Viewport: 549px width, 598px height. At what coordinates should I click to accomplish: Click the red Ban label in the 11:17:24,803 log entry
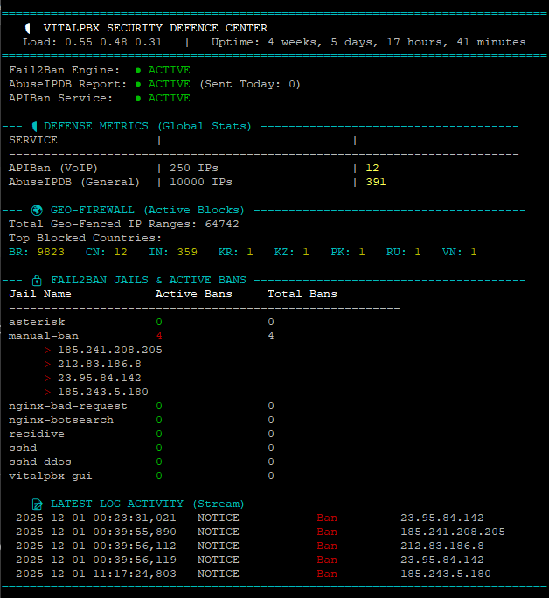coord(327,574)
